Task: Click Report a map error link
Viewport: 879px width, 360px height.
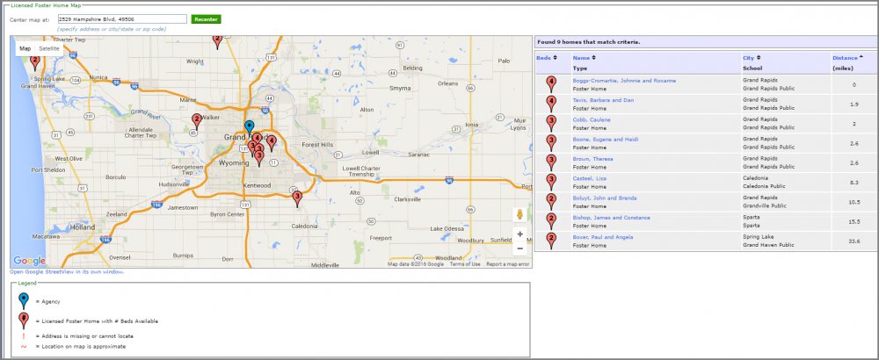Action: (507, 264)
